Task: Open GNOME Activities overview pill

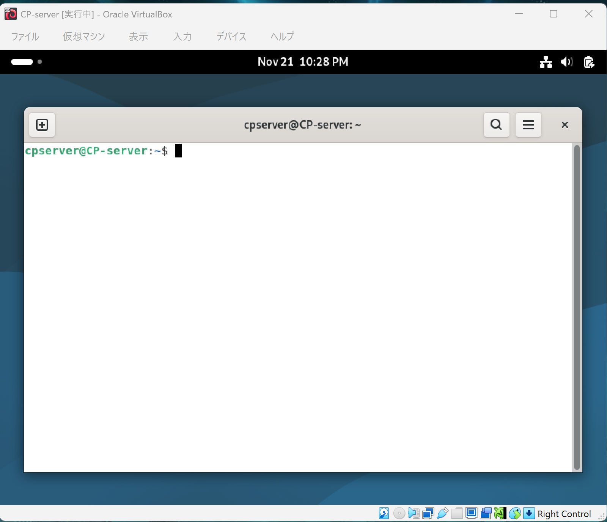Action: coord(22,62)
